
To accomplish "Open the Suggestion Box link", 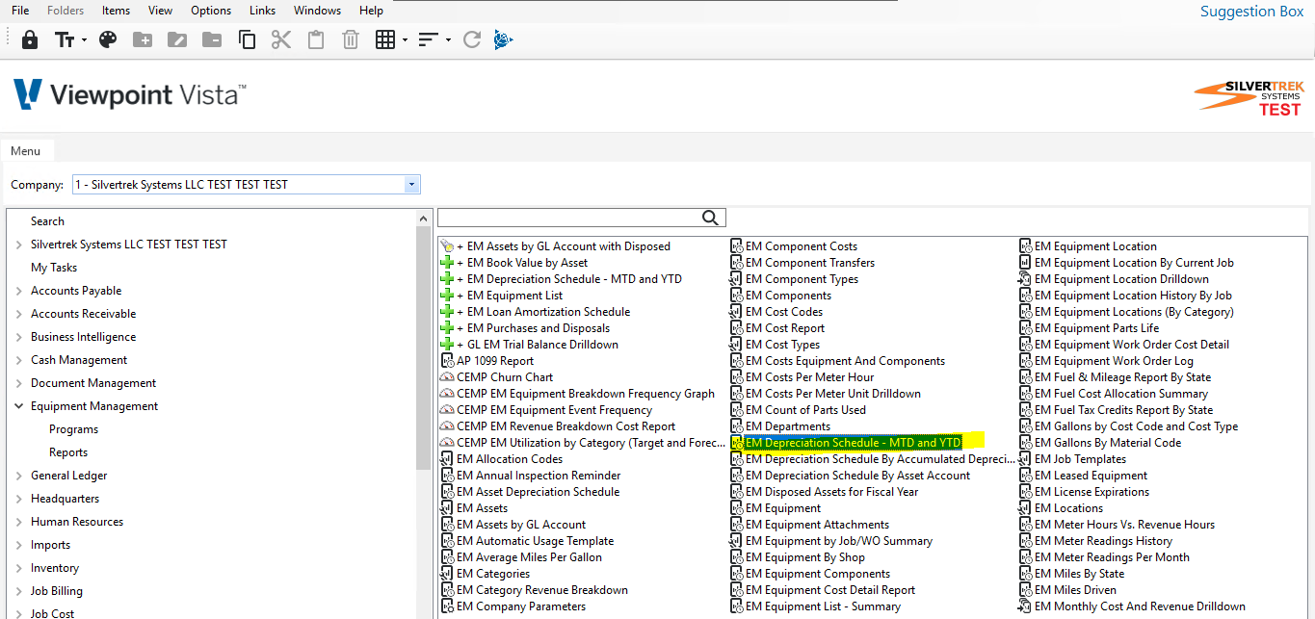I will point(1251,12).
